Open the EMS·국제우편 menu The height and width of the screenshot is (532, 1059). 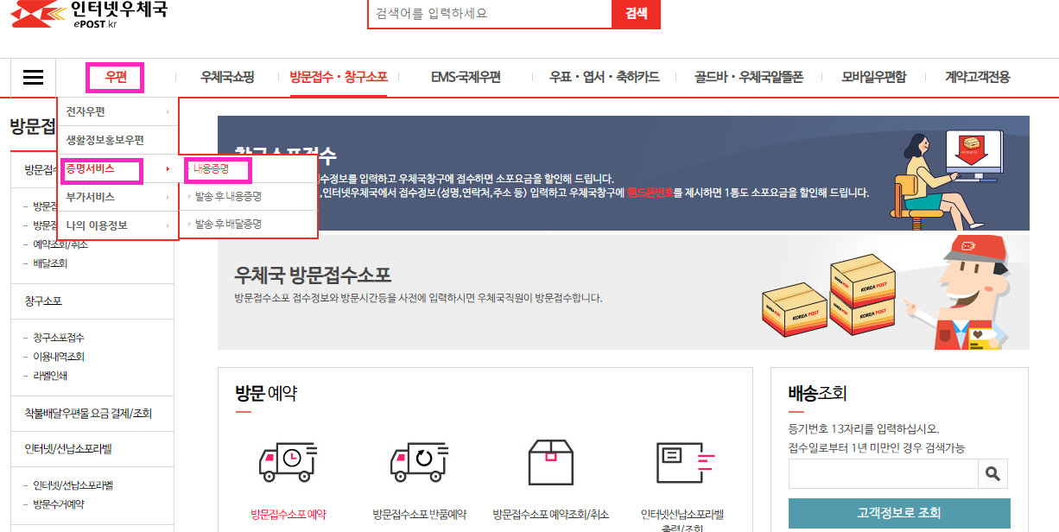pyautogui.click(x=466, y=77)
